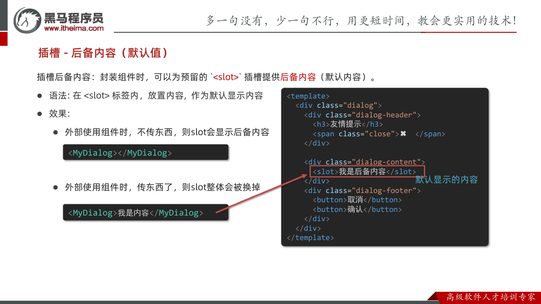The width and height of the screenshot is (541, 304).
Task: Select the code line div class="dialog-content"
Action: (x=365, y=162)
